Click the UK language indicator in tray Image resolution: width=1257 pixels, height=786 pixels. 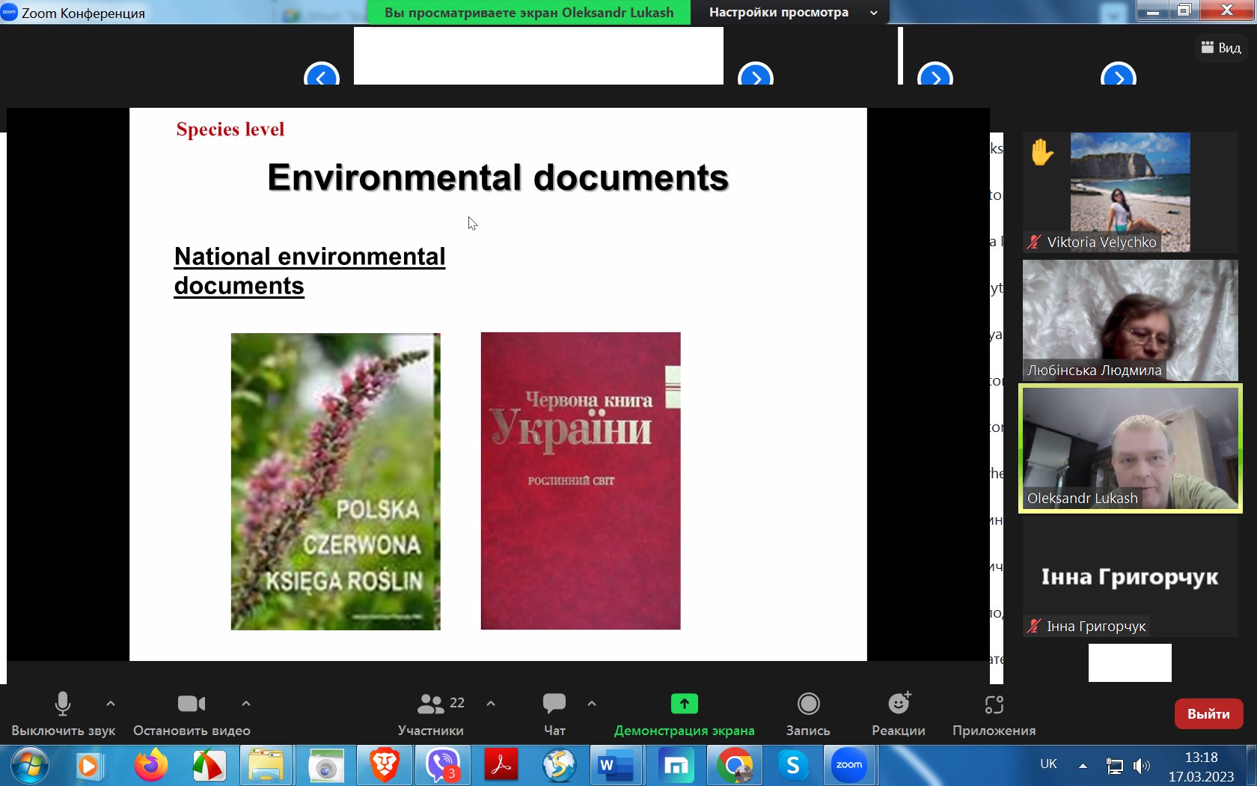[1048, 764]
